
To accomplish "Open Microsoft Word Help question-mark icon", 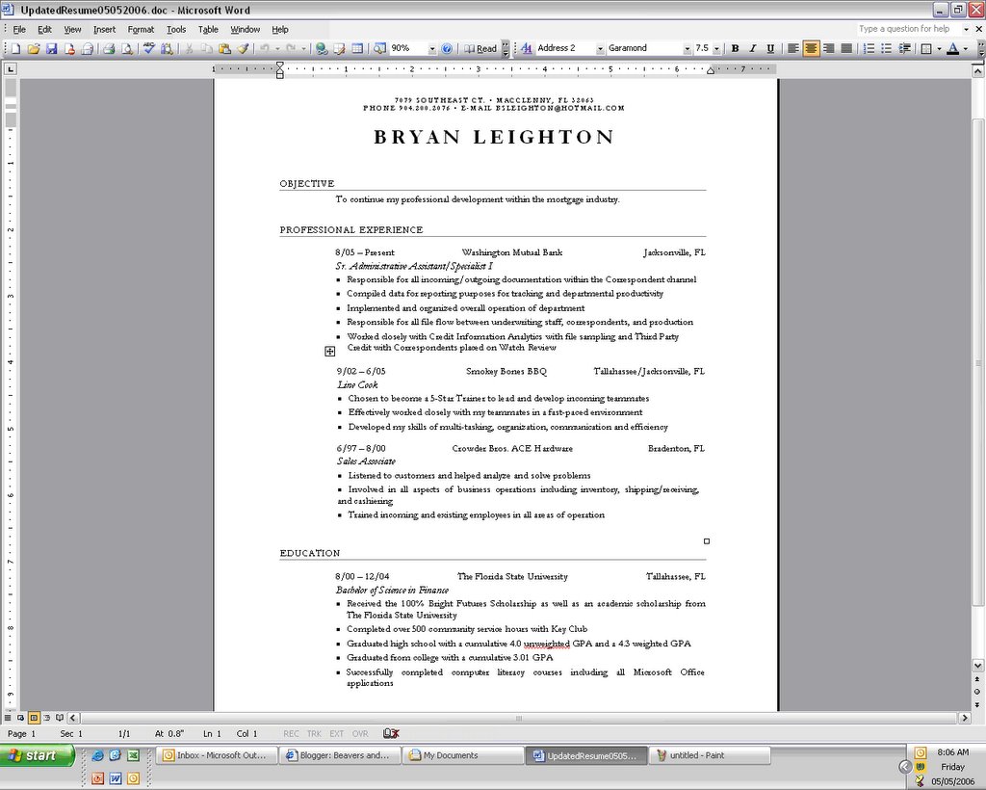I will pyautogui.click(x=447, y=48).
